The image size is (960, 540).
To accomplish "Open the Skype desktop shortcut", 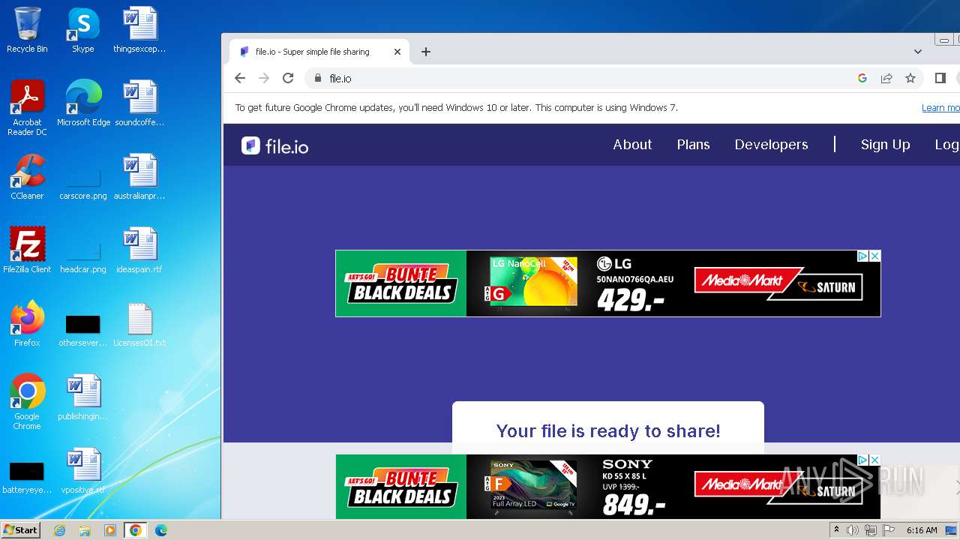I will (x=82, y=30).
